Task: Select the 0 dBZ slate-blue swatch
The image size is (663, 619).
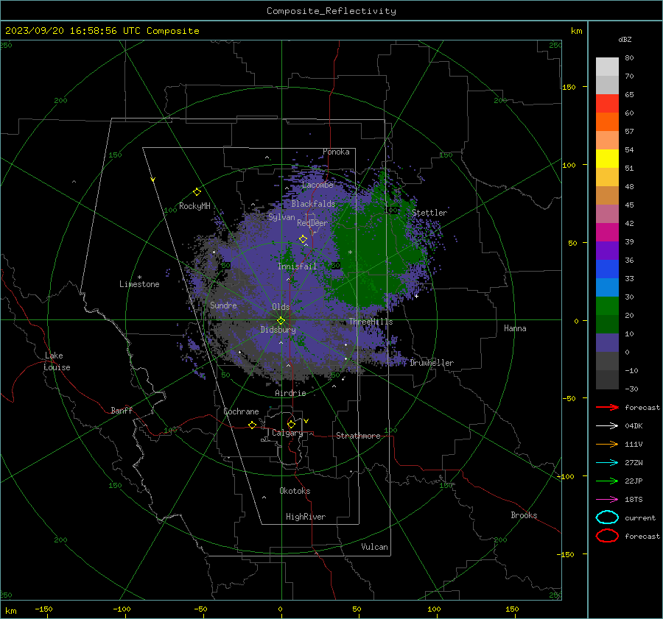Action: (x=607, y=343)
